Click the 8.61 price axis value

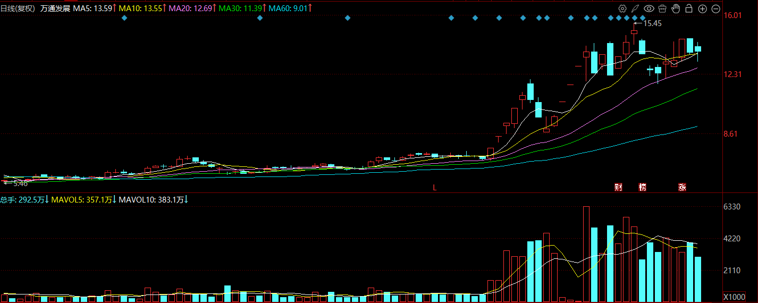[731, 134]
